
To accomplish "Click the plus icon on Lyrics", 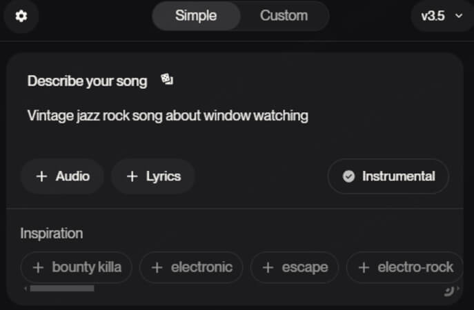I will (132, 176).
